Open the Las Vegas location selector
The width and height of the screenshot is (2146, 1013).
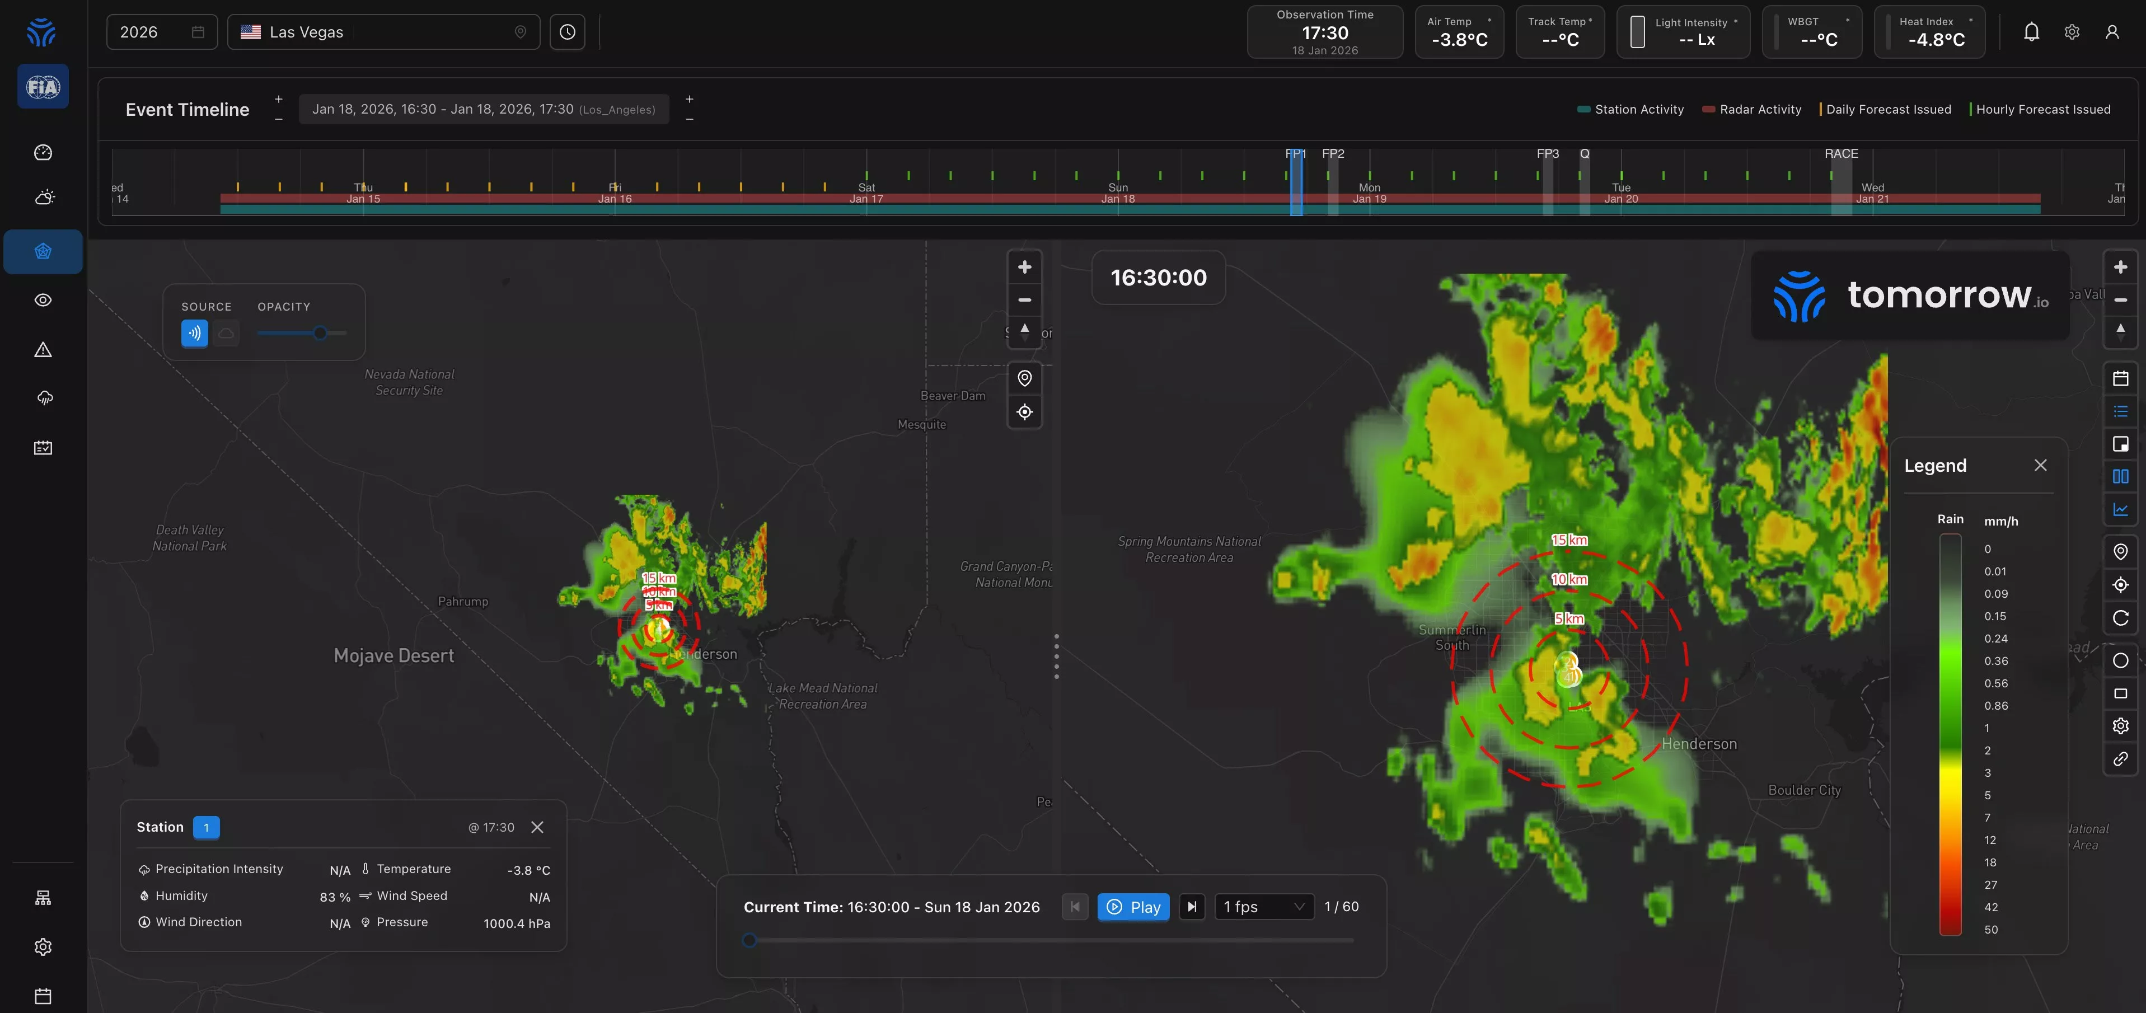click(383, 32)
